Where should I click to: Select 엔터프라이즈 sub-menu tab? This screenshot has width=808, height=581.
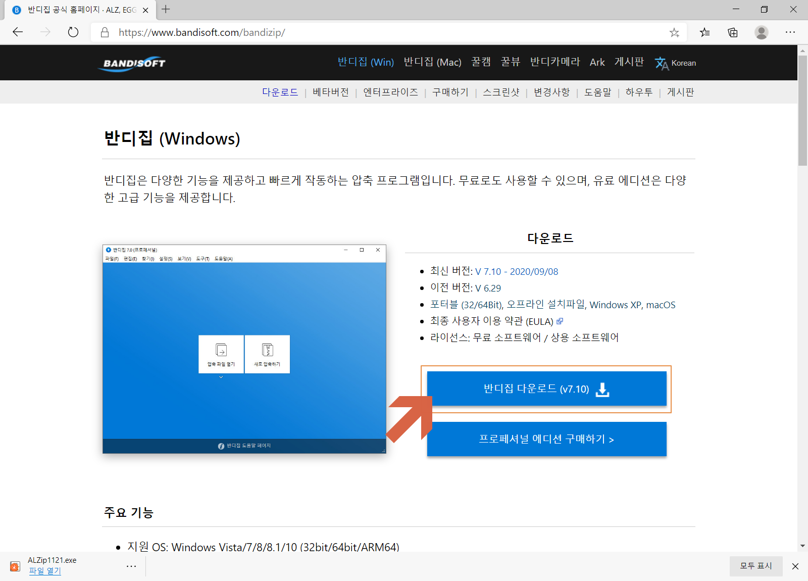click(x=391, y=92)
